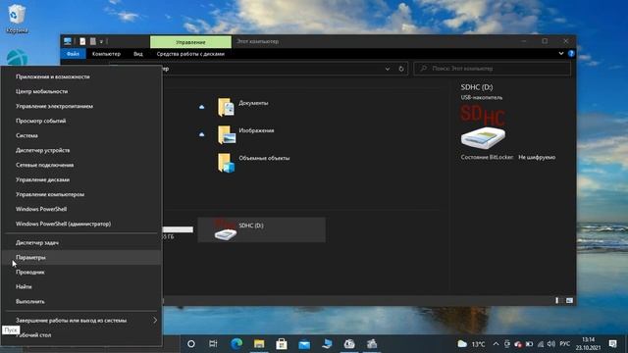The width and height of the screenshot is (628, 353).
Task: Switch to the Вид tab
Action: (x=138, y=54)
